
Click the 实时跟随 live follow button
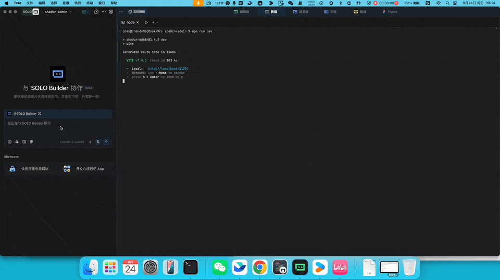[136, 12]
